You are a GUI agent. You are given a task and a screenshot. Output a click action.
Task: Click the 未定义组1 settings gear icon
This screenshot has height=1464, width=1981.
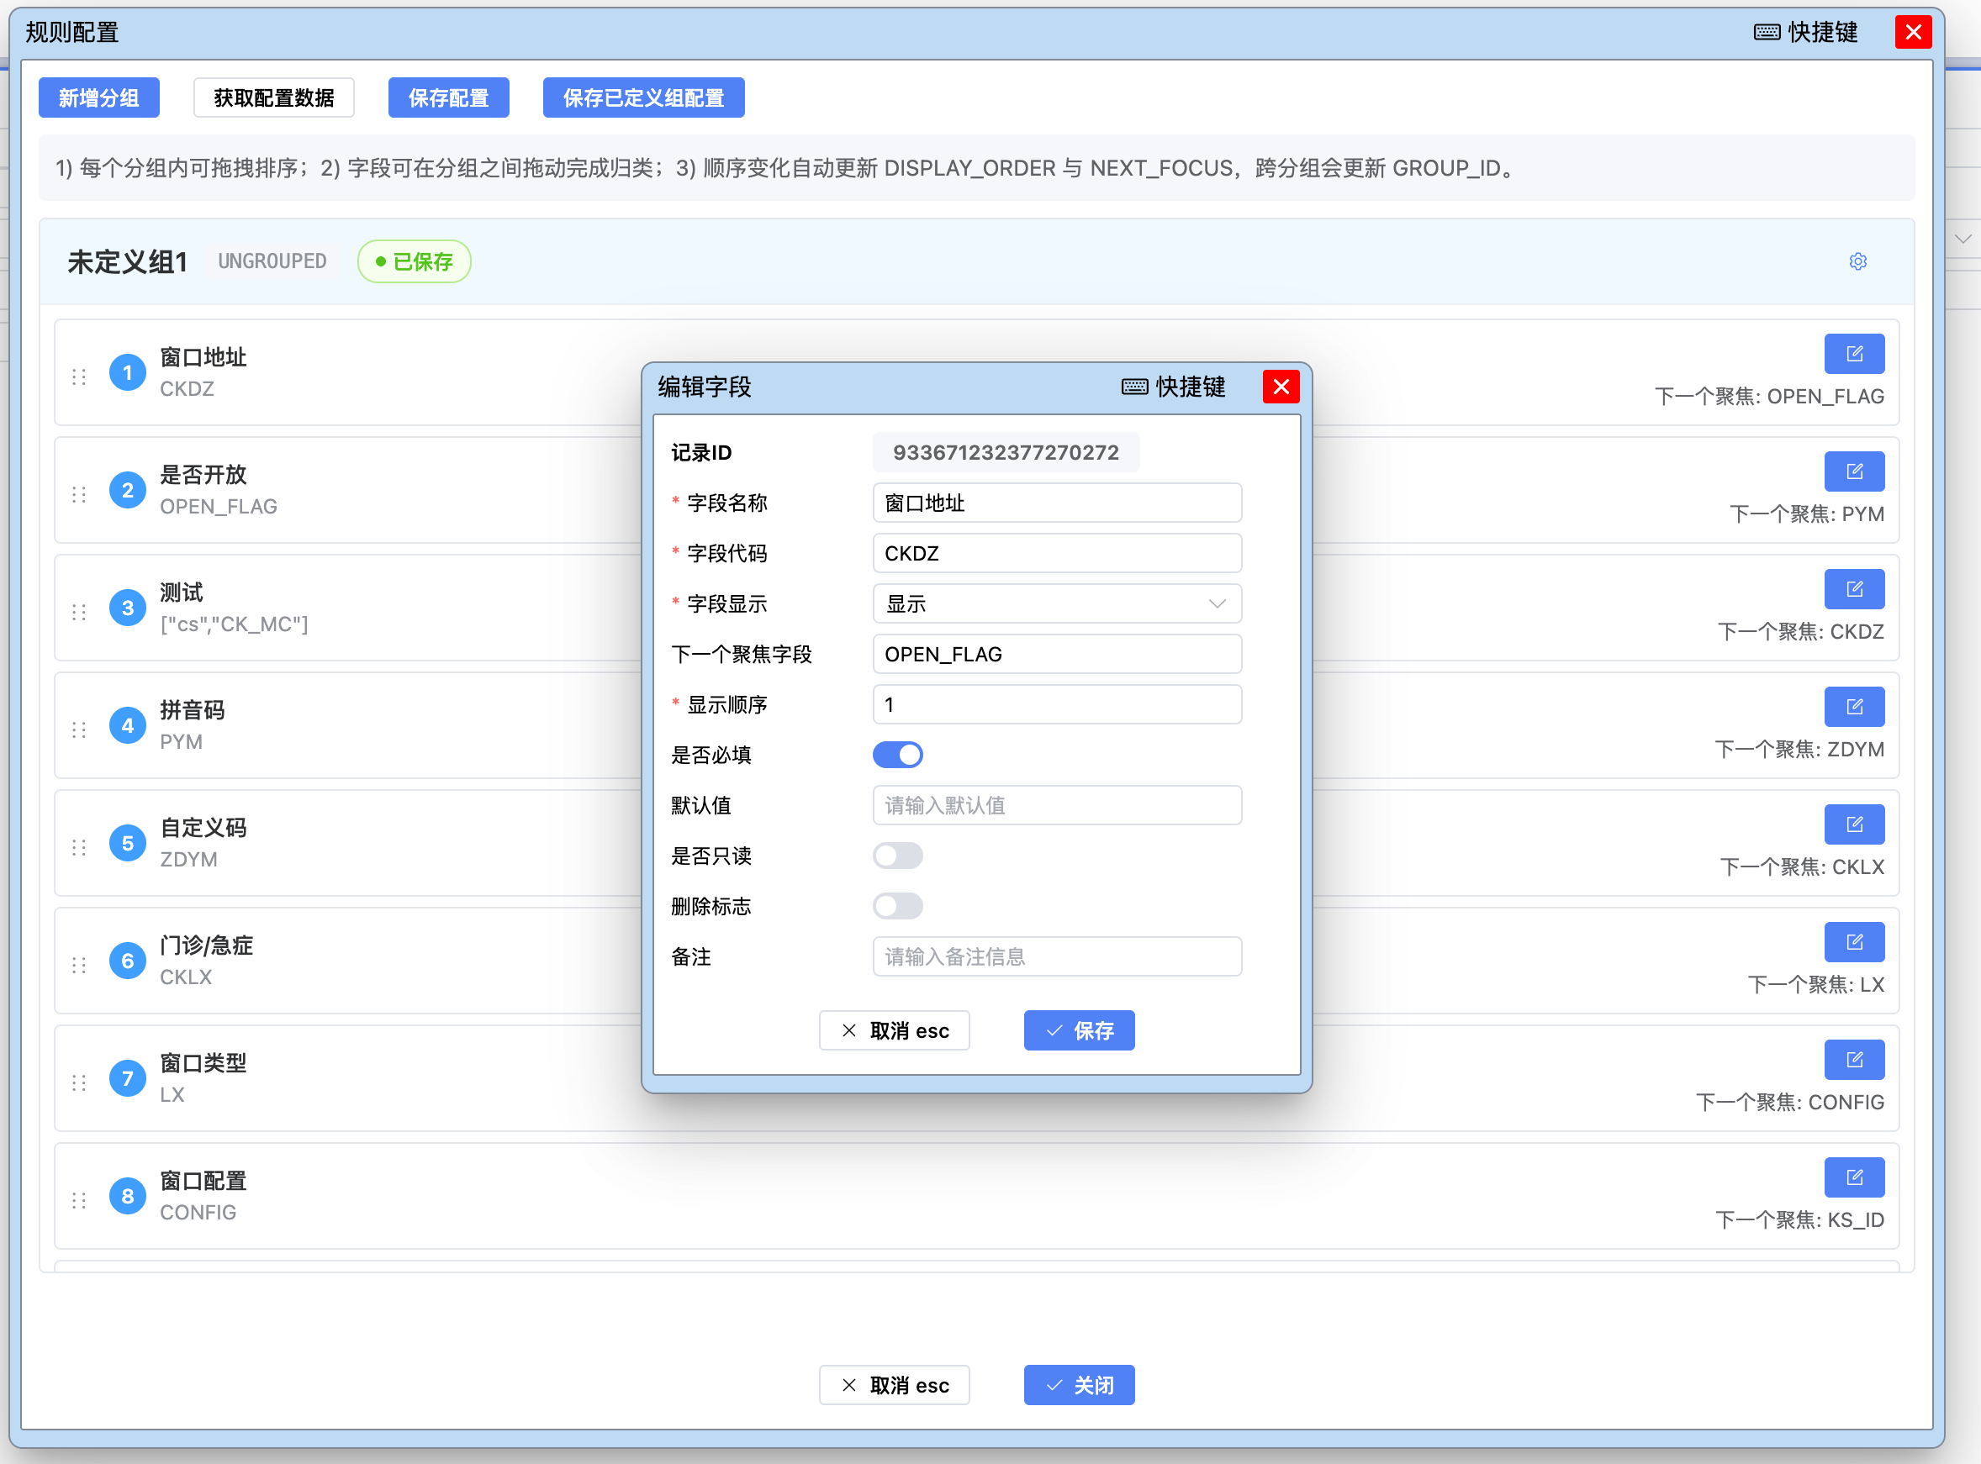[1857, 261]
